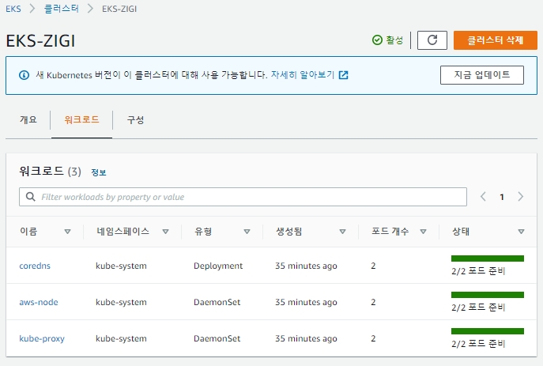Click pod count 2 in aws-node row

(x=373, y=302)
